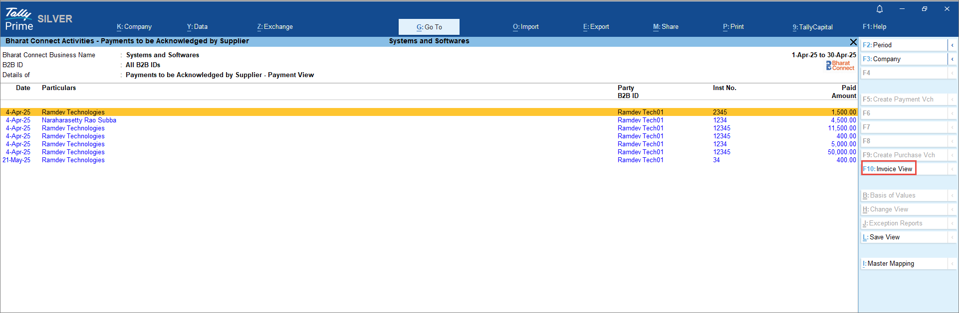The width and height of the screenshot is (959, 313).
Task: Open the TallyCapital menu
Action: click(812, 27)
